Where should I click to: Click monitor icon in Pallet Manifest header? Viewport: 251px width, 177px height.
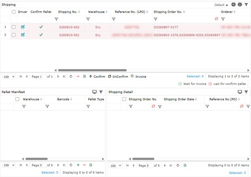click(94, 92)
